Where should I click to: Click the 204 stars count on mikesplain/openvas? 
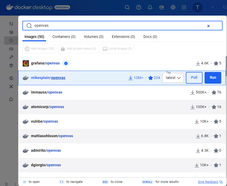[157, 78]
